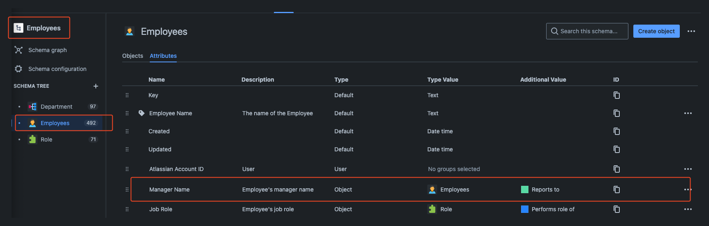Screen dimensions: 709x226
Task: Click the Employees schema icon in the sidebar header
Action: (x=19, y=28)
